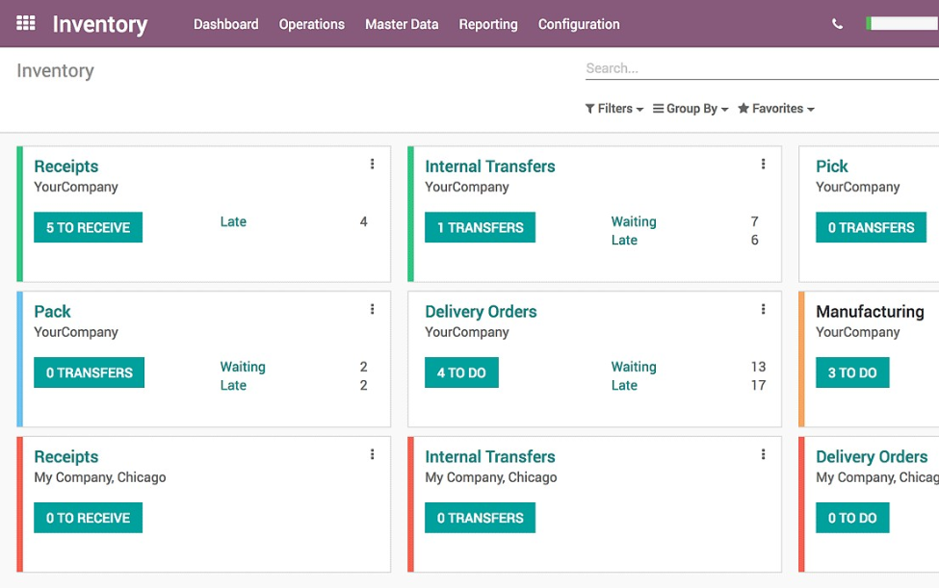Screen dimensions: 939x588
Task: Click 0 TO DO on Chicago Delivery Orders
Action: 852,518
